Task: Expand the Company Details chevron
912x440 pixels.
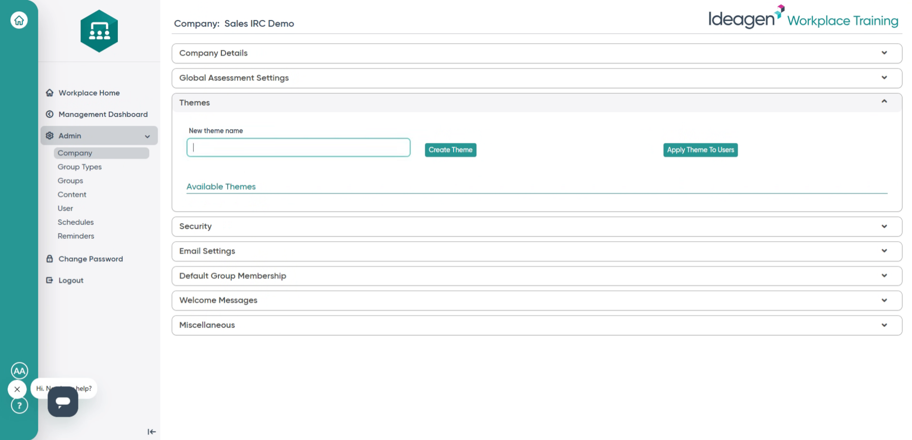Action: 884,53
